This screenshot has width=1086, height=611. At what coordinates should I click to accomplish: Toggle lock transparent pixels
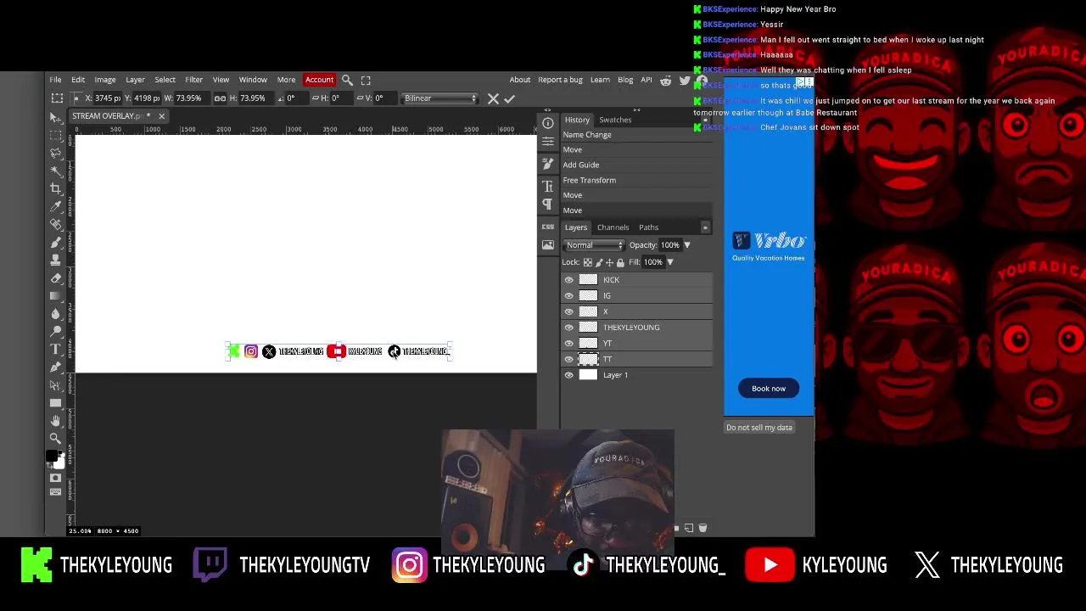587,262
